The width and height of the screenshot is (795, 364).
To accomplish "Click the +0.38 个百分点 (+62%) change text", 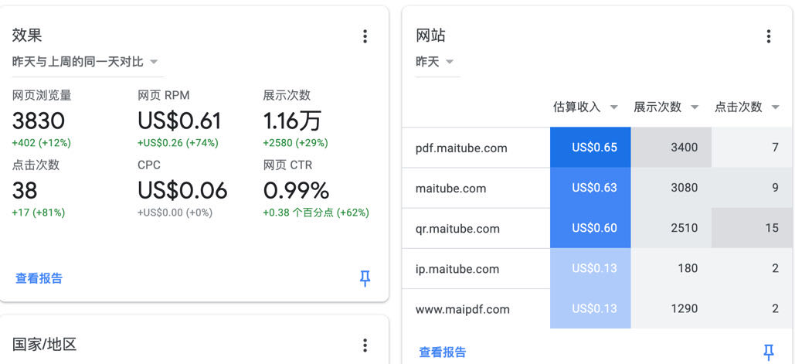I will (x=316, y=213).
